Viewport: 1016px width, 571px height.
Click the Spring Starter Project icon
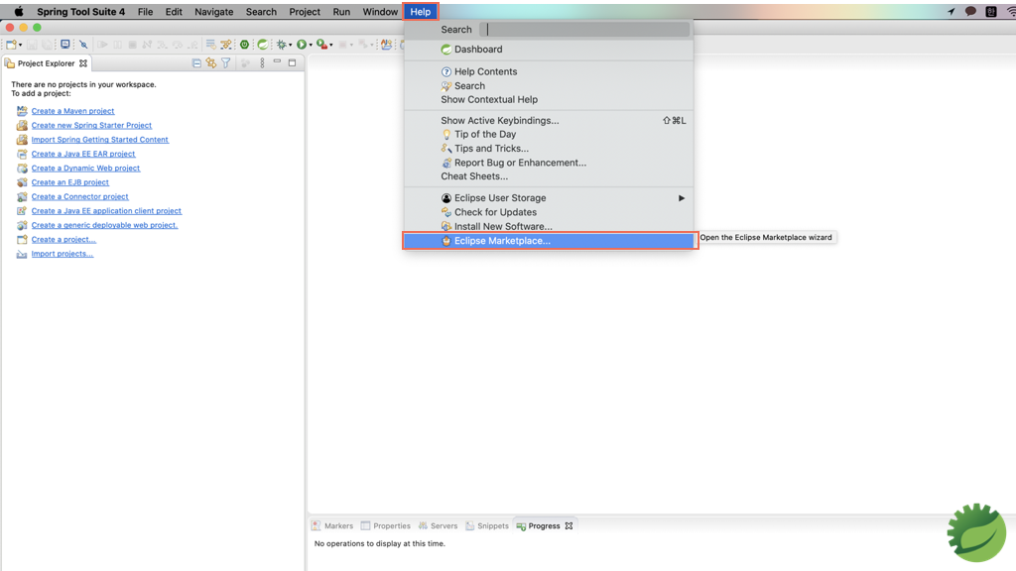click(22, 125)
